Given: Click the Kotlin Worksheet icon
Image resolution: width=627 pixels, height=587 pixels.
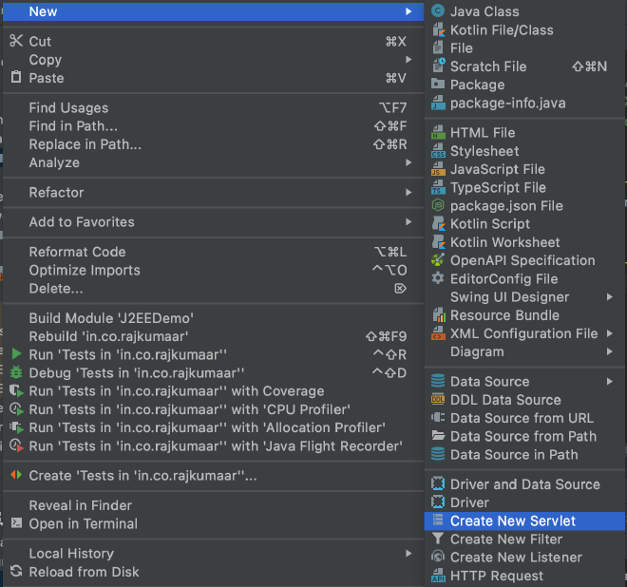Looking at the screenshot, I should coord(438,242).
